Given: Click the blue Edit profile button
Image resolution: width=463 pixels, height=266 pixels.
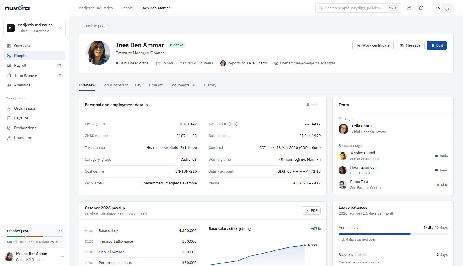Looking at the screenshot, I should pyautogui.click(x=437, y=45).
